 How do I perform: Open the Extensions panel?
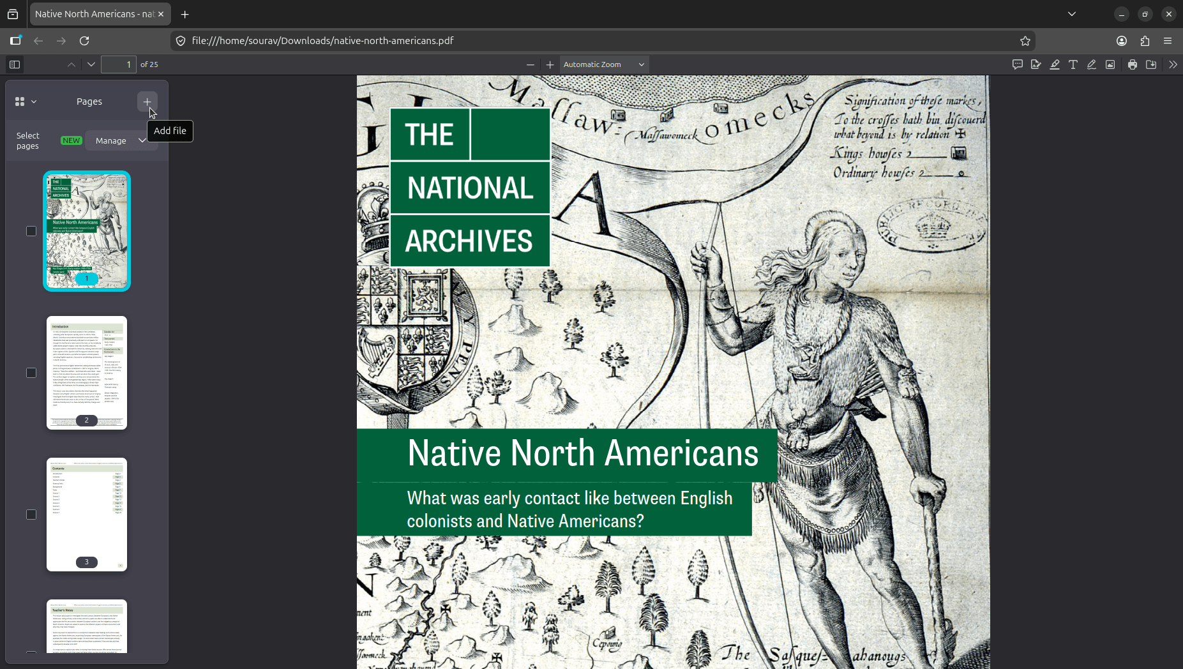[1145, 41]
